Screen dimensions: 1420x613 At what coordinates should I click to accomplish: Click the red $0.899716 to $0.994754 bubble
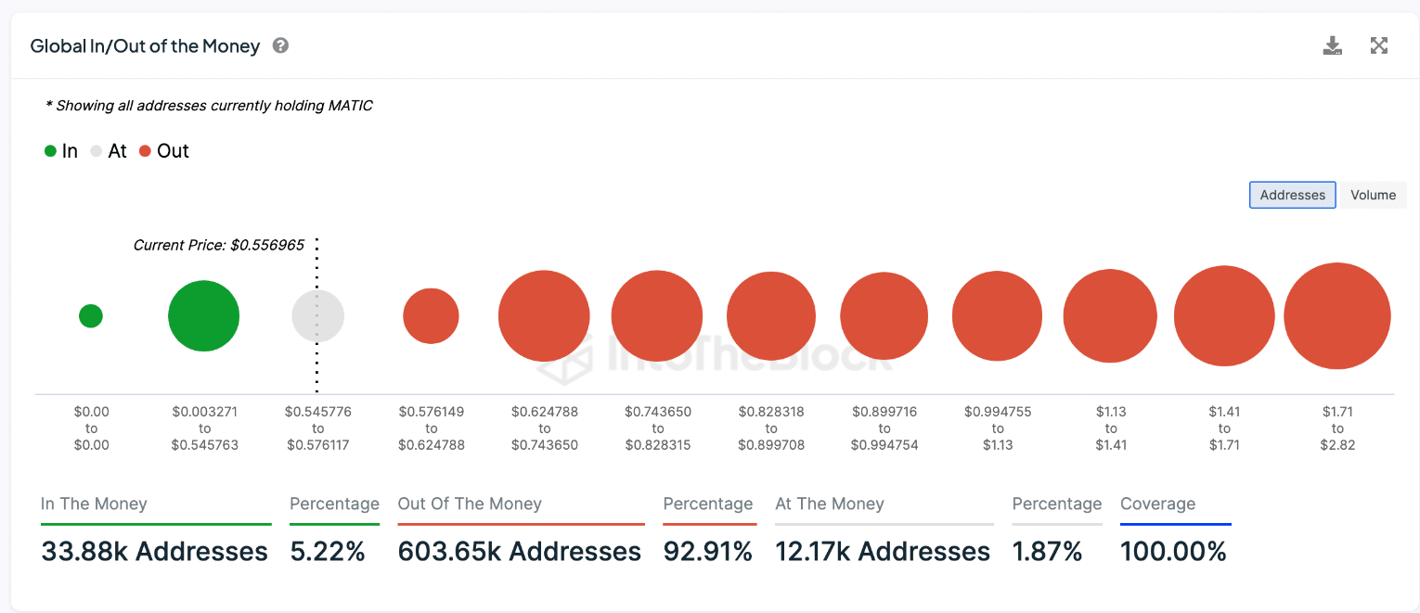[884, 316]
